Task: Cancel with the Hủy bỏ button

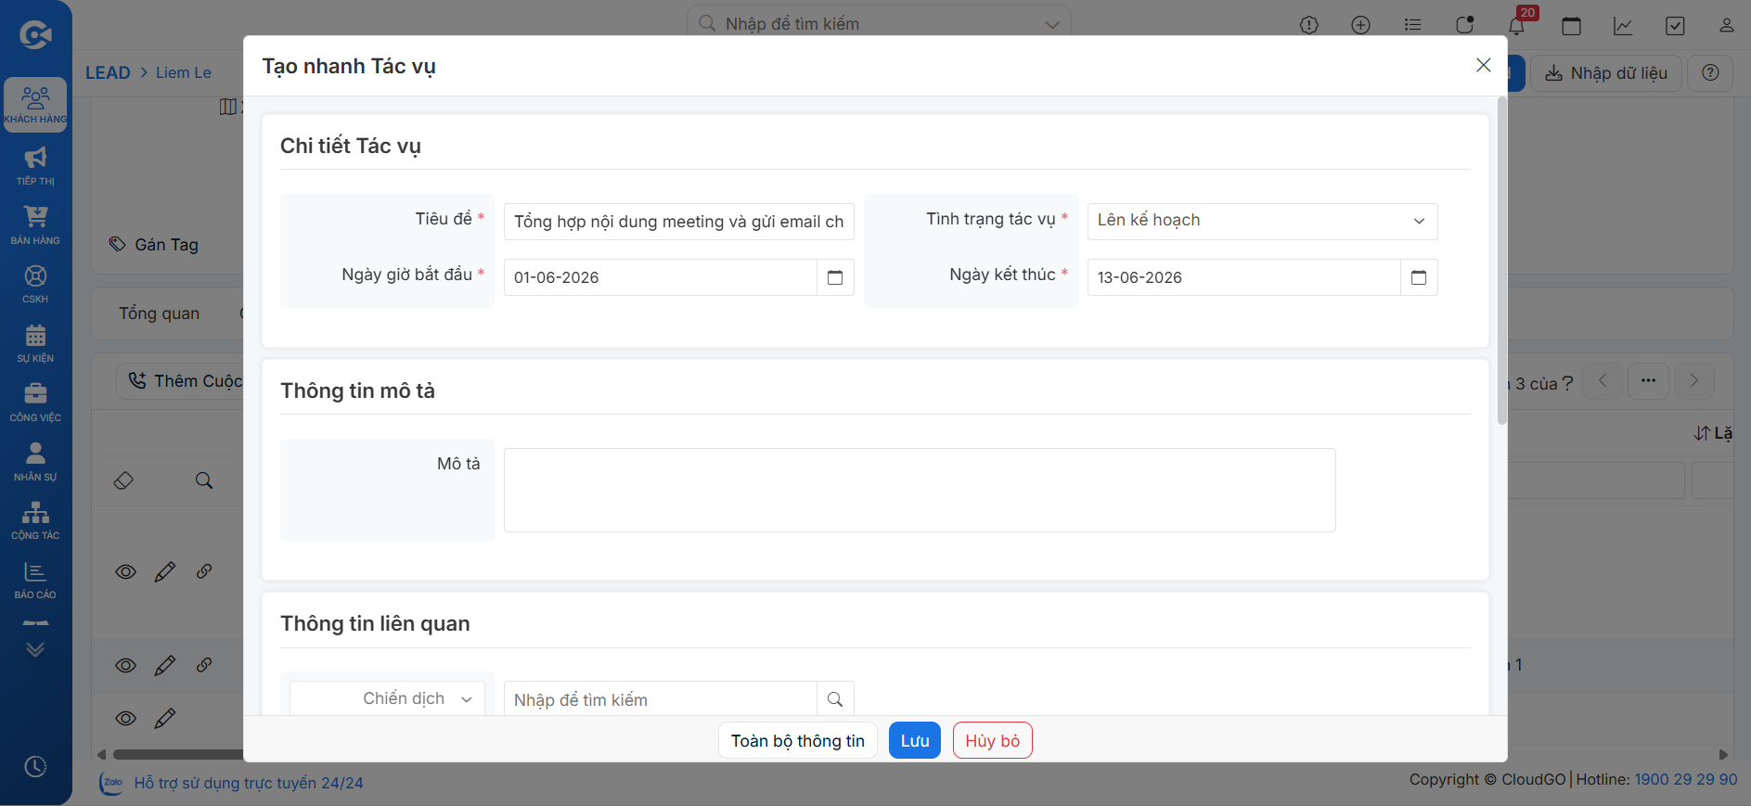Action: point(992,740)
